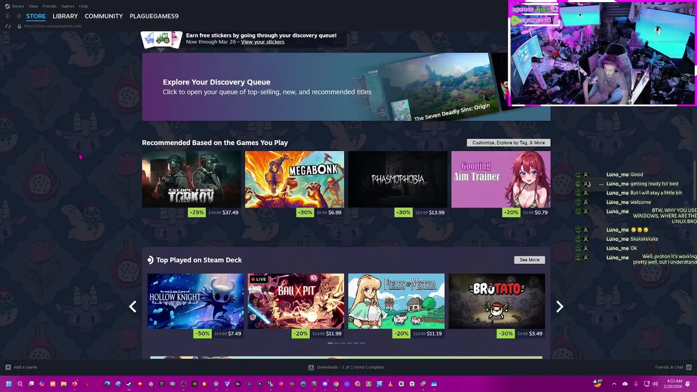Click See More for Steam Deck games
This screenshot has height=392, width=697.
[529, 260]
